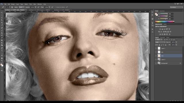The height and width of the screenshot is (103, 184).
Task: Add a Color Balance adjustment
Action: click(161, 32)
